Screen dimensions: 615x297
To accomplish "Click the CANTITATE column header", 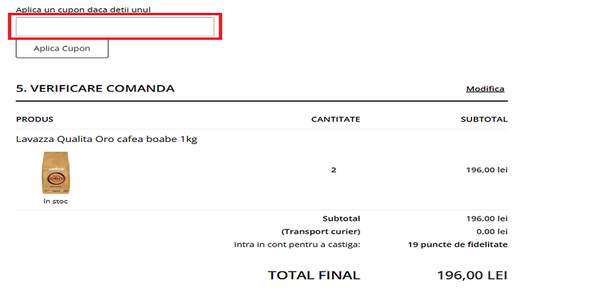I will (x=336, y=119).
